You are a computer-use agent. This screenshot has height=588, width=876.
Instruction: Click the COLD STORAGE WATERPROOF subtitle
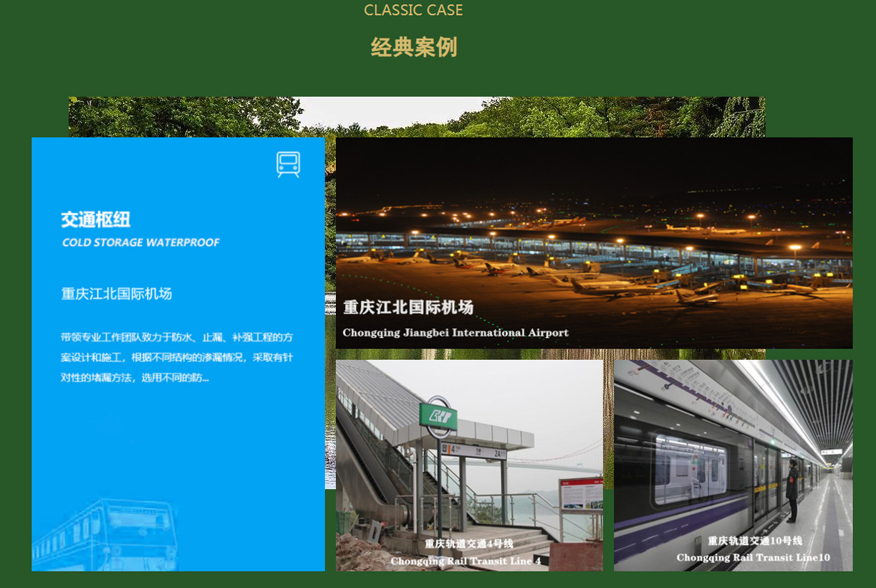[140, 242]
